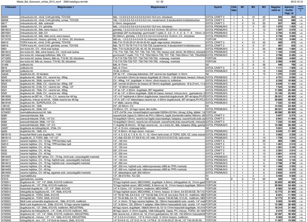Click article number 8816370
Image resolution: width=307 pixels, height=222 pixels.
click(x=6, y=71)
